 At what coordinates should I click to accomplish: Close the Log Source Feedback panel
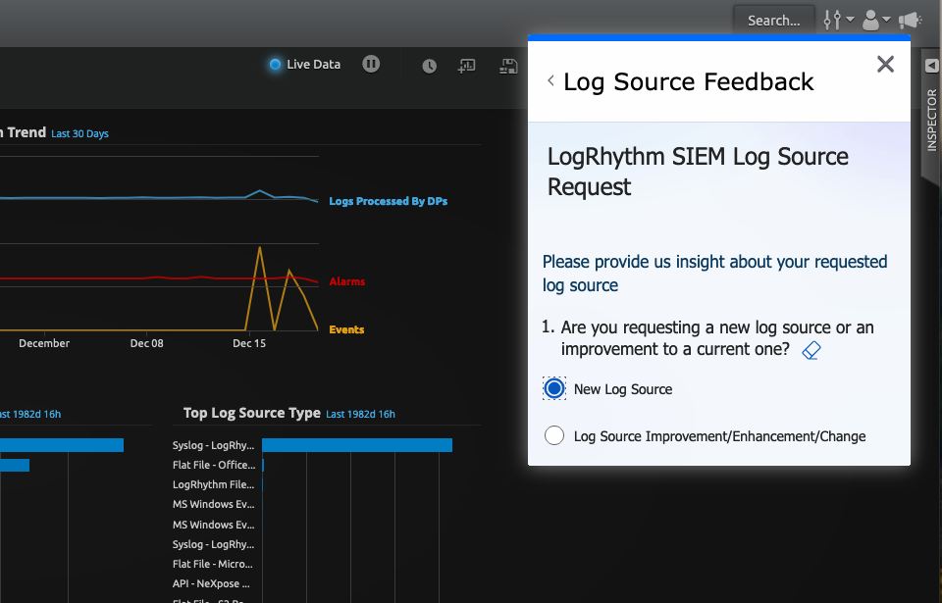tap(885, 65)
